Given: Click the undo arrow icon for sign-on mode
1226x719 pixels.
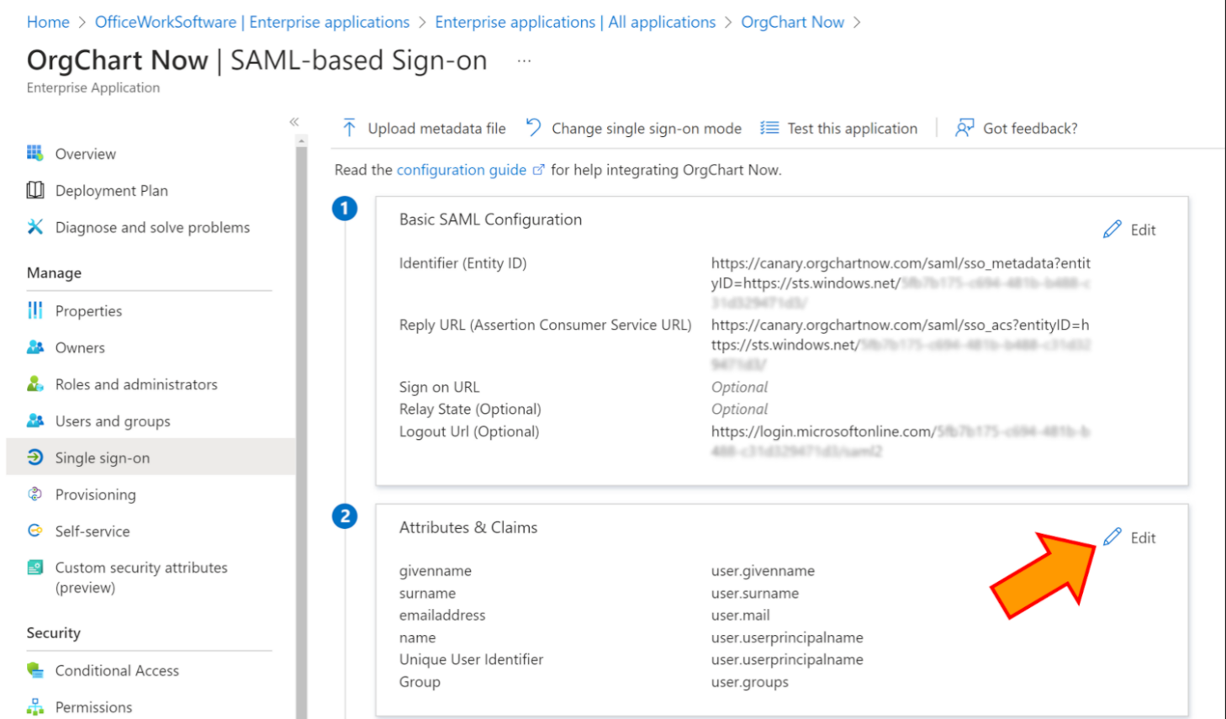Looking at the screenshot, I should pos(533,128).
